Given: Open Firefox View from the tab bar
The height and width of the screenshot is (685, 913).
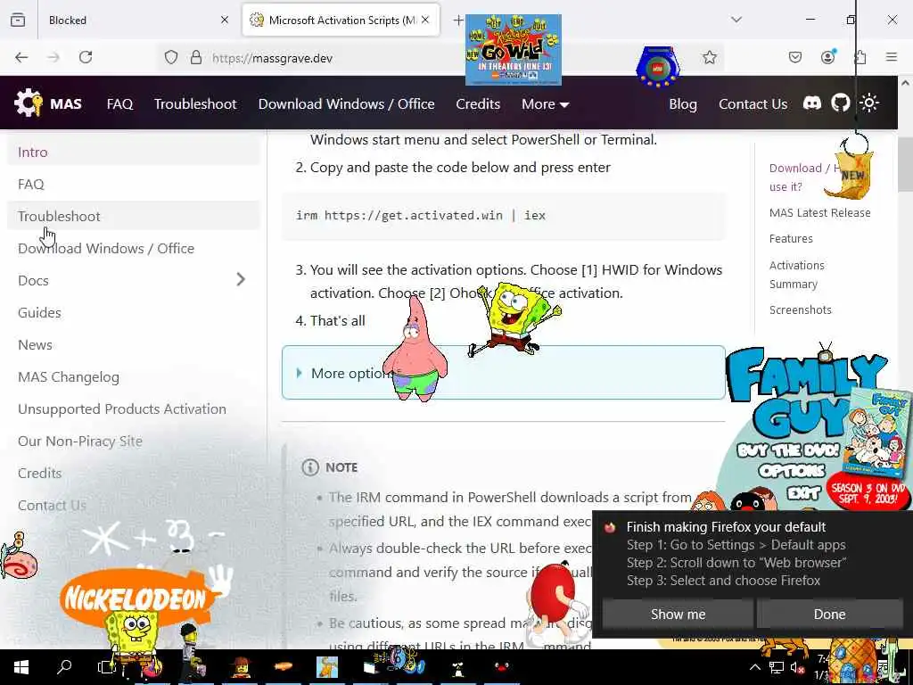Looking at the screenshot, I should pyautogui.click(x=18, y=20).
